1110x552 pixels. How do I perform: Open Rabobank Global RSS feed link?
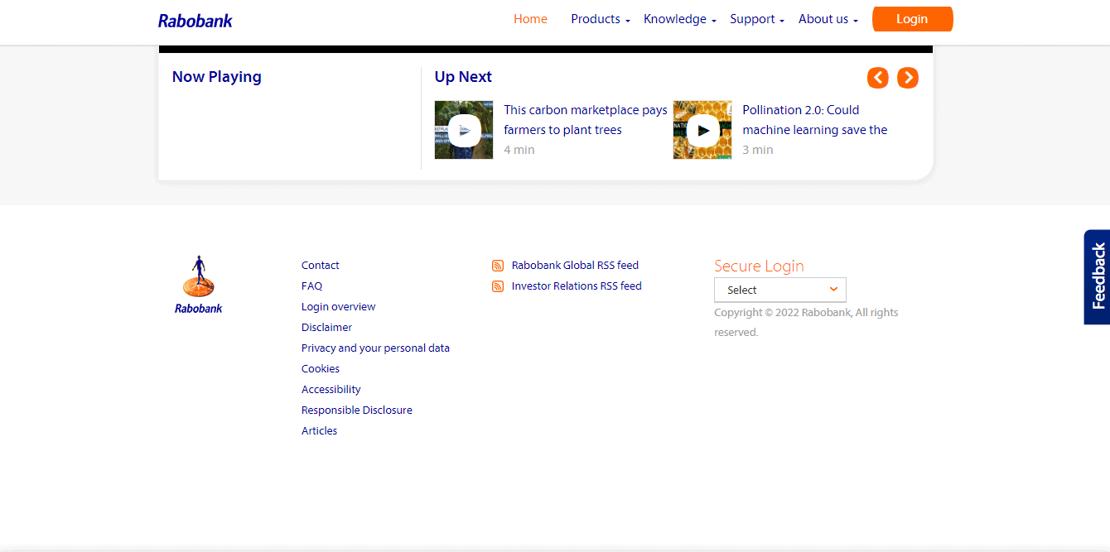coord(575,266)
